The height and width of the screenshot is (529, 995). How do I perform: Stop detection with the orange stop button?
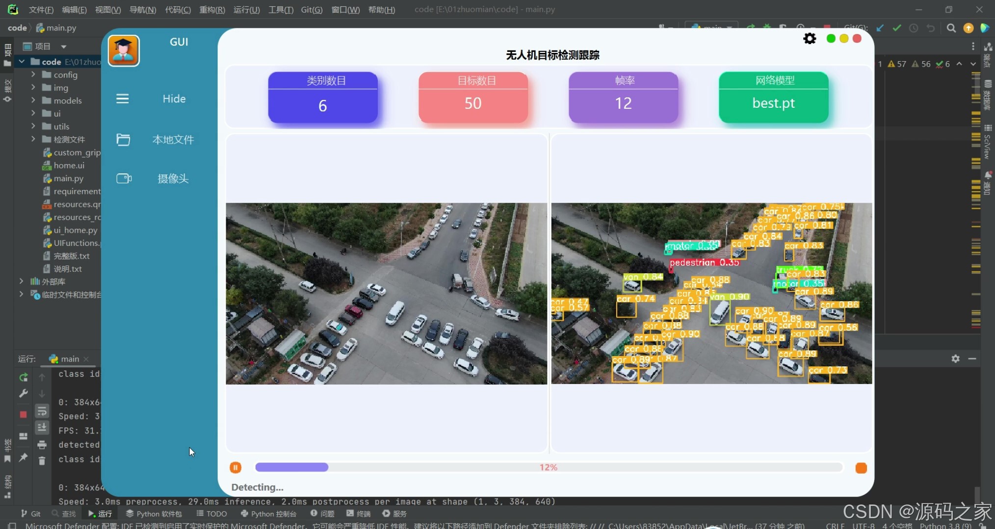pos(861,468)
